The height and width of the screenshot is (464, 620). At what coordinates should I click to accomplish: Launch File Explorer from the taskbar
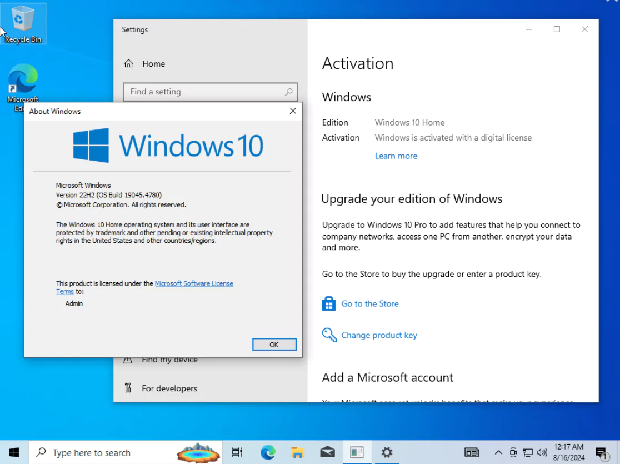point(297,452)
